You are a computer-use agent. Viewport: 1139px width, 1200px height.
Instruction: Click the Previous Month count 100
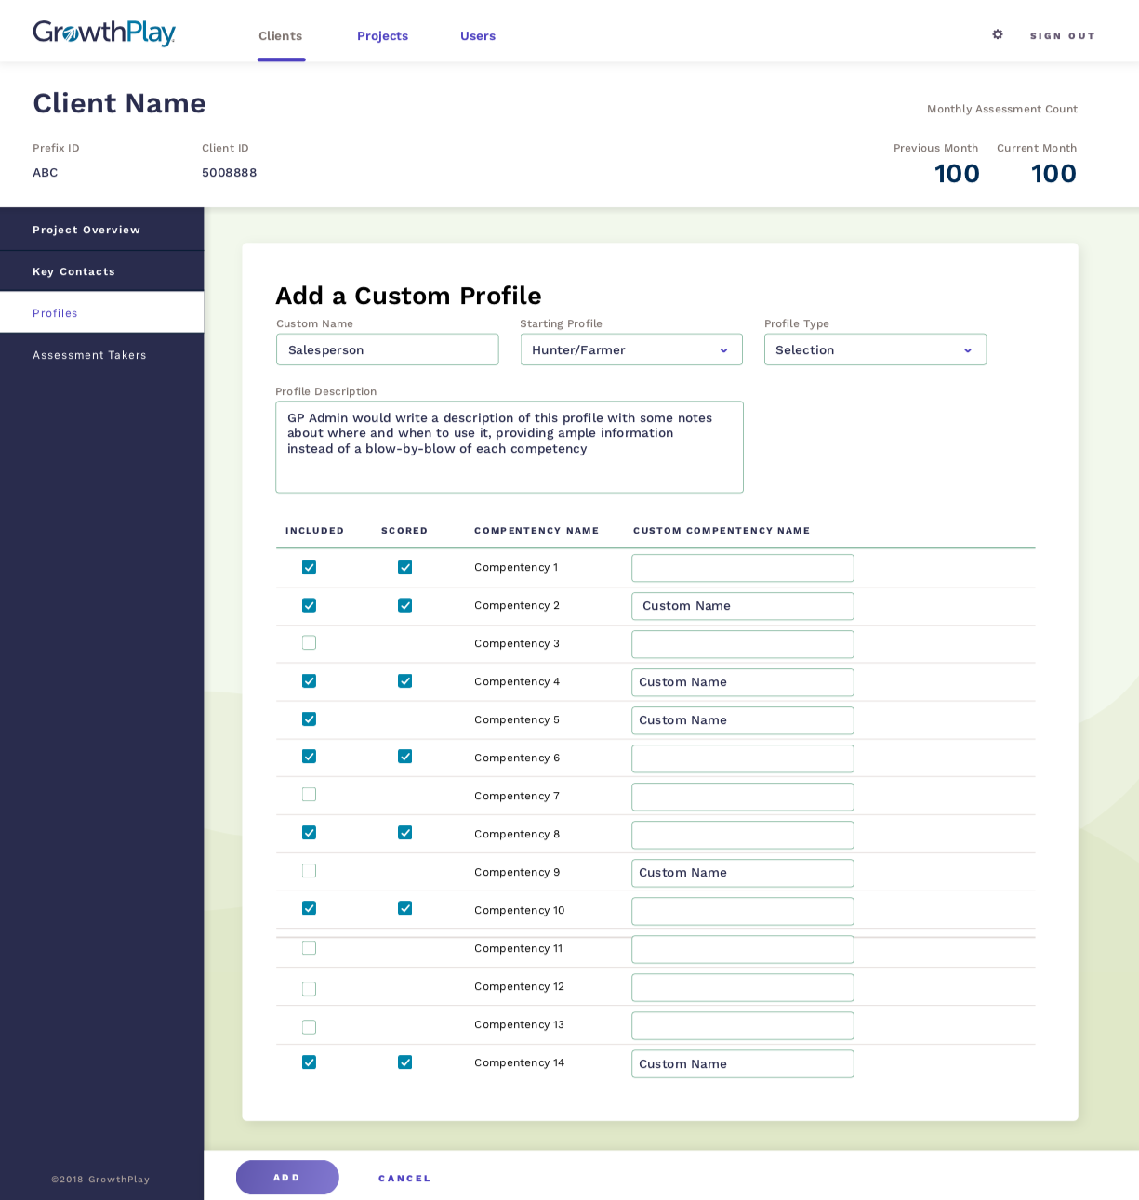click(957, 174)
